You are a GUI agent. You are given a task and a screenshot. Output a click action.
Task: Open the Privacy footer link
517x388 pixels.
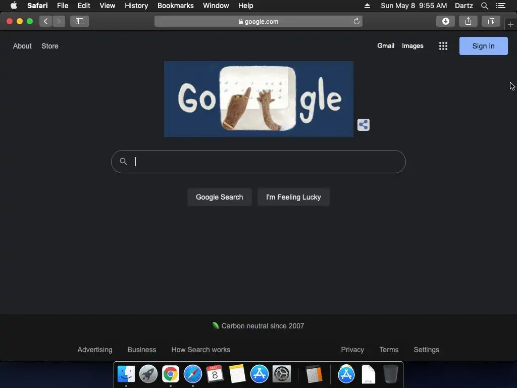(352, 350)
